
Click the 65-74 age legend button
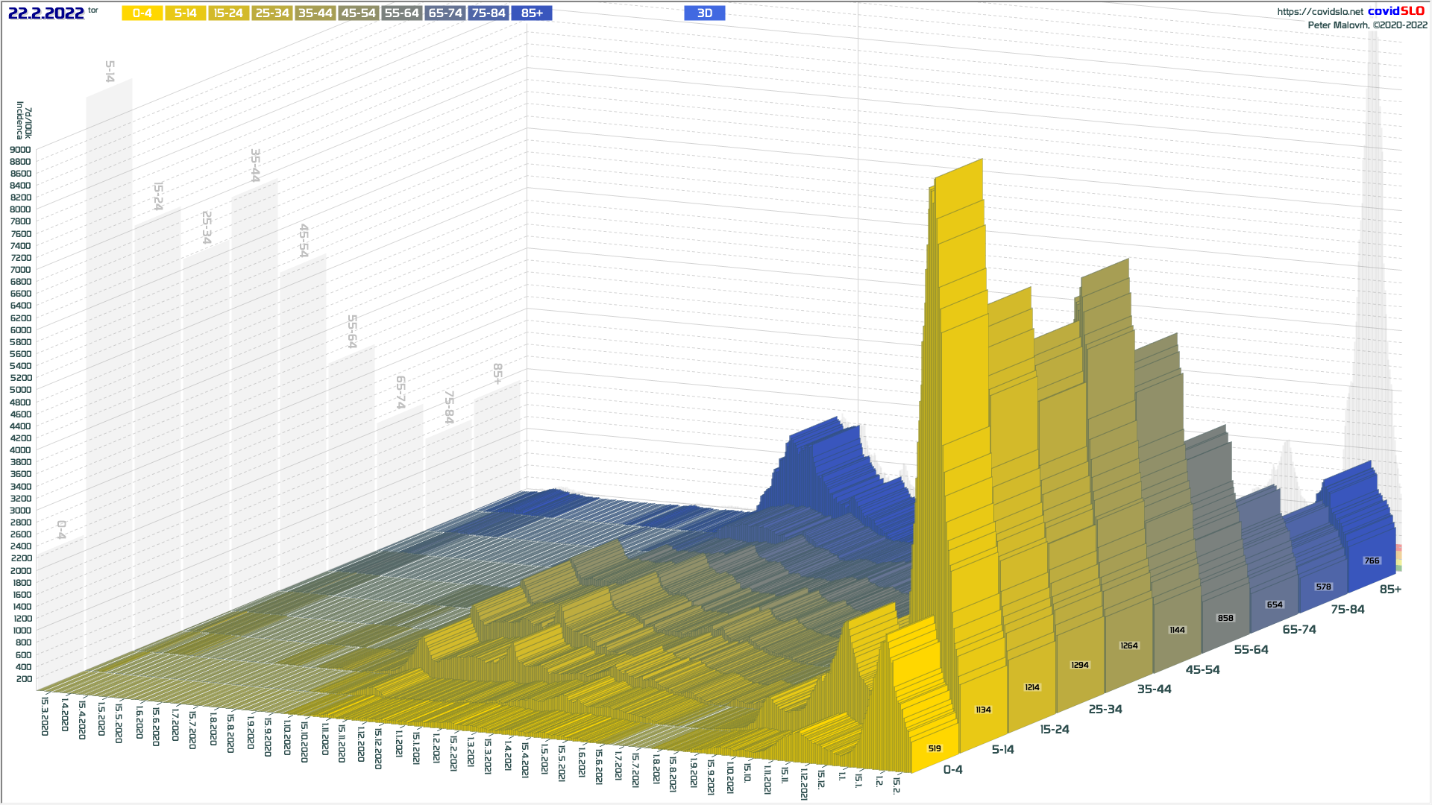click(445, 13)
